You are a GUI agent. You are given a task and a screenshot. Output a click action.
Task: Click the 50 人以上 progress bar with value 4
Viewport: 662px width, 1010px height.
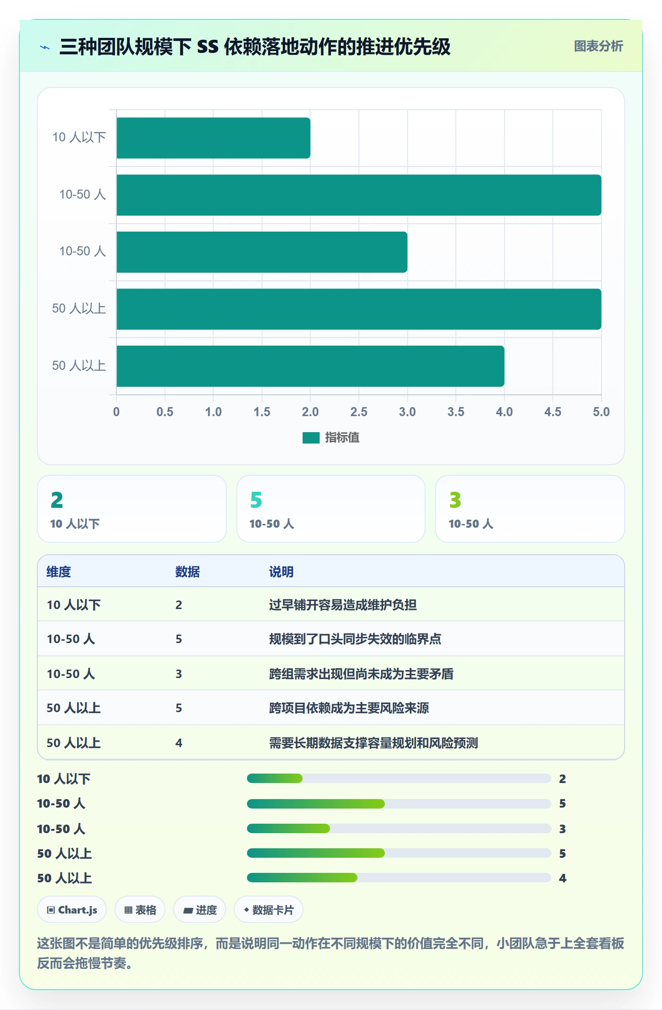[x=399, y=878]
